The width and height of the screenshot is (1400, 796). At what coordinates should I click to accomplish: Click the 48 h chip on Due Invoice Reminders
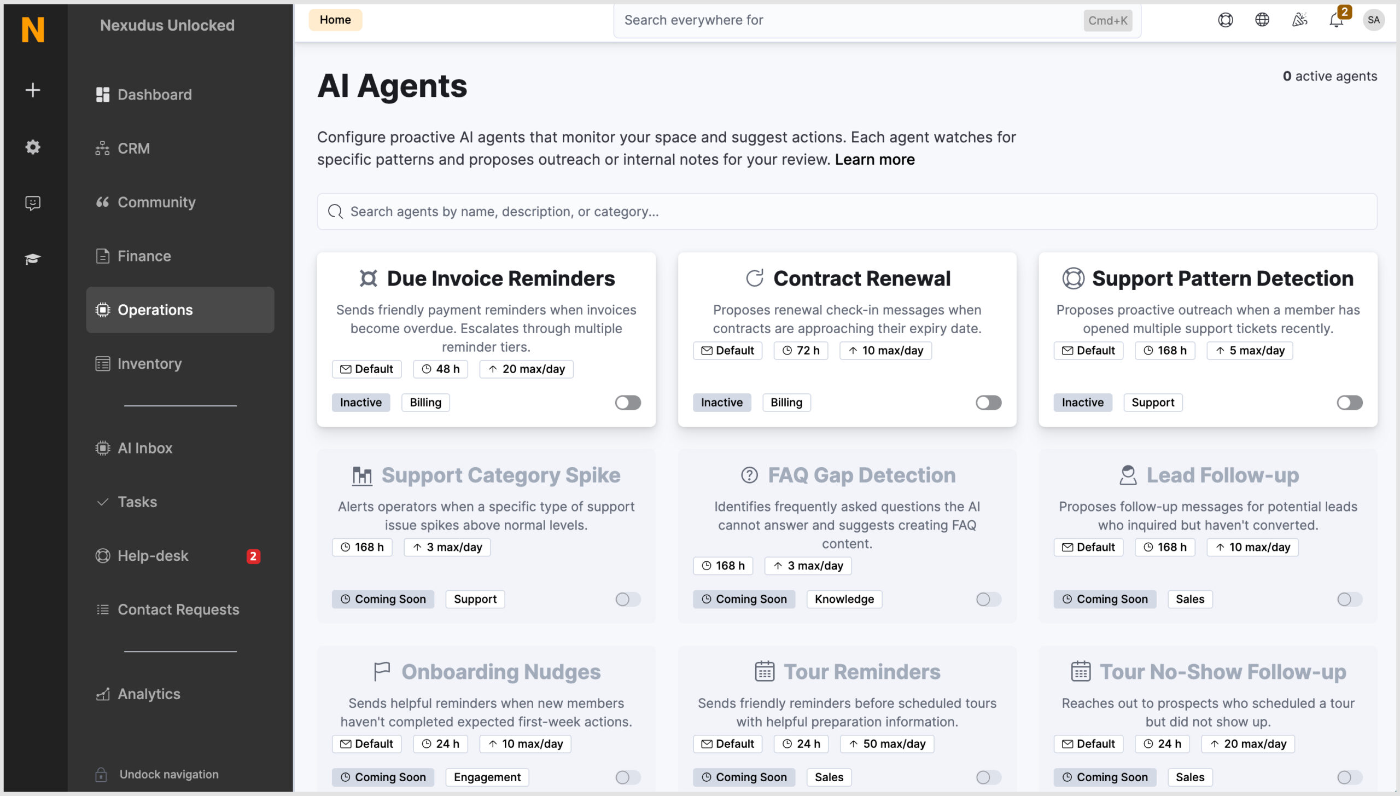pyautogui.click(x=440, y=369)
